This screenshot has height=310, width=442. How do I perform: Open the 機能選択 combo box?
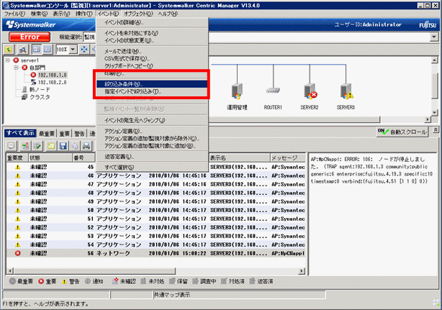point(90,37)
